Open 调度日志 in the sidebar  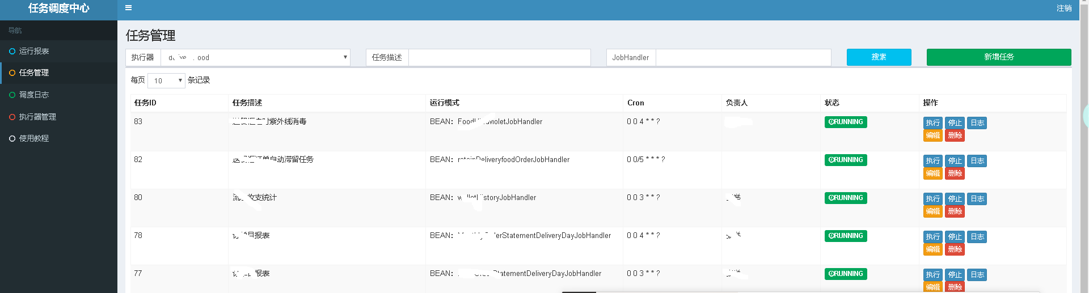[58, 95]
